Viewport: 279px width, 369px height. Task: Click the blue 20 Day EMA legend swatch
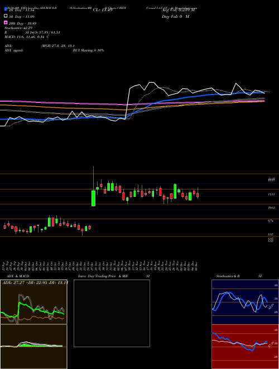(x=6, y=9)
